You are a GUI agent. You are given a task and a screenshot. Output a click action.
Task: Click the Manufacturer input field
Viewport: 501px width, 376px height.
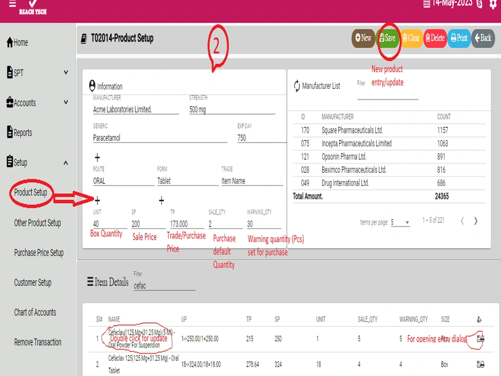(136, 109)
